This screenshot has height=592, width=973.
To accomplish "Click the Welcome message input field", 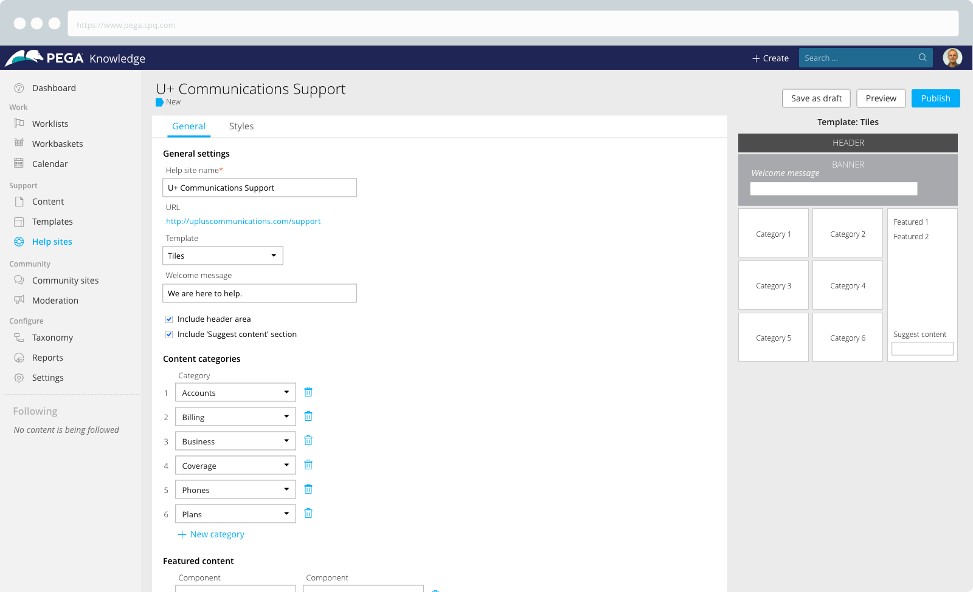I will (x=260, y=293).
